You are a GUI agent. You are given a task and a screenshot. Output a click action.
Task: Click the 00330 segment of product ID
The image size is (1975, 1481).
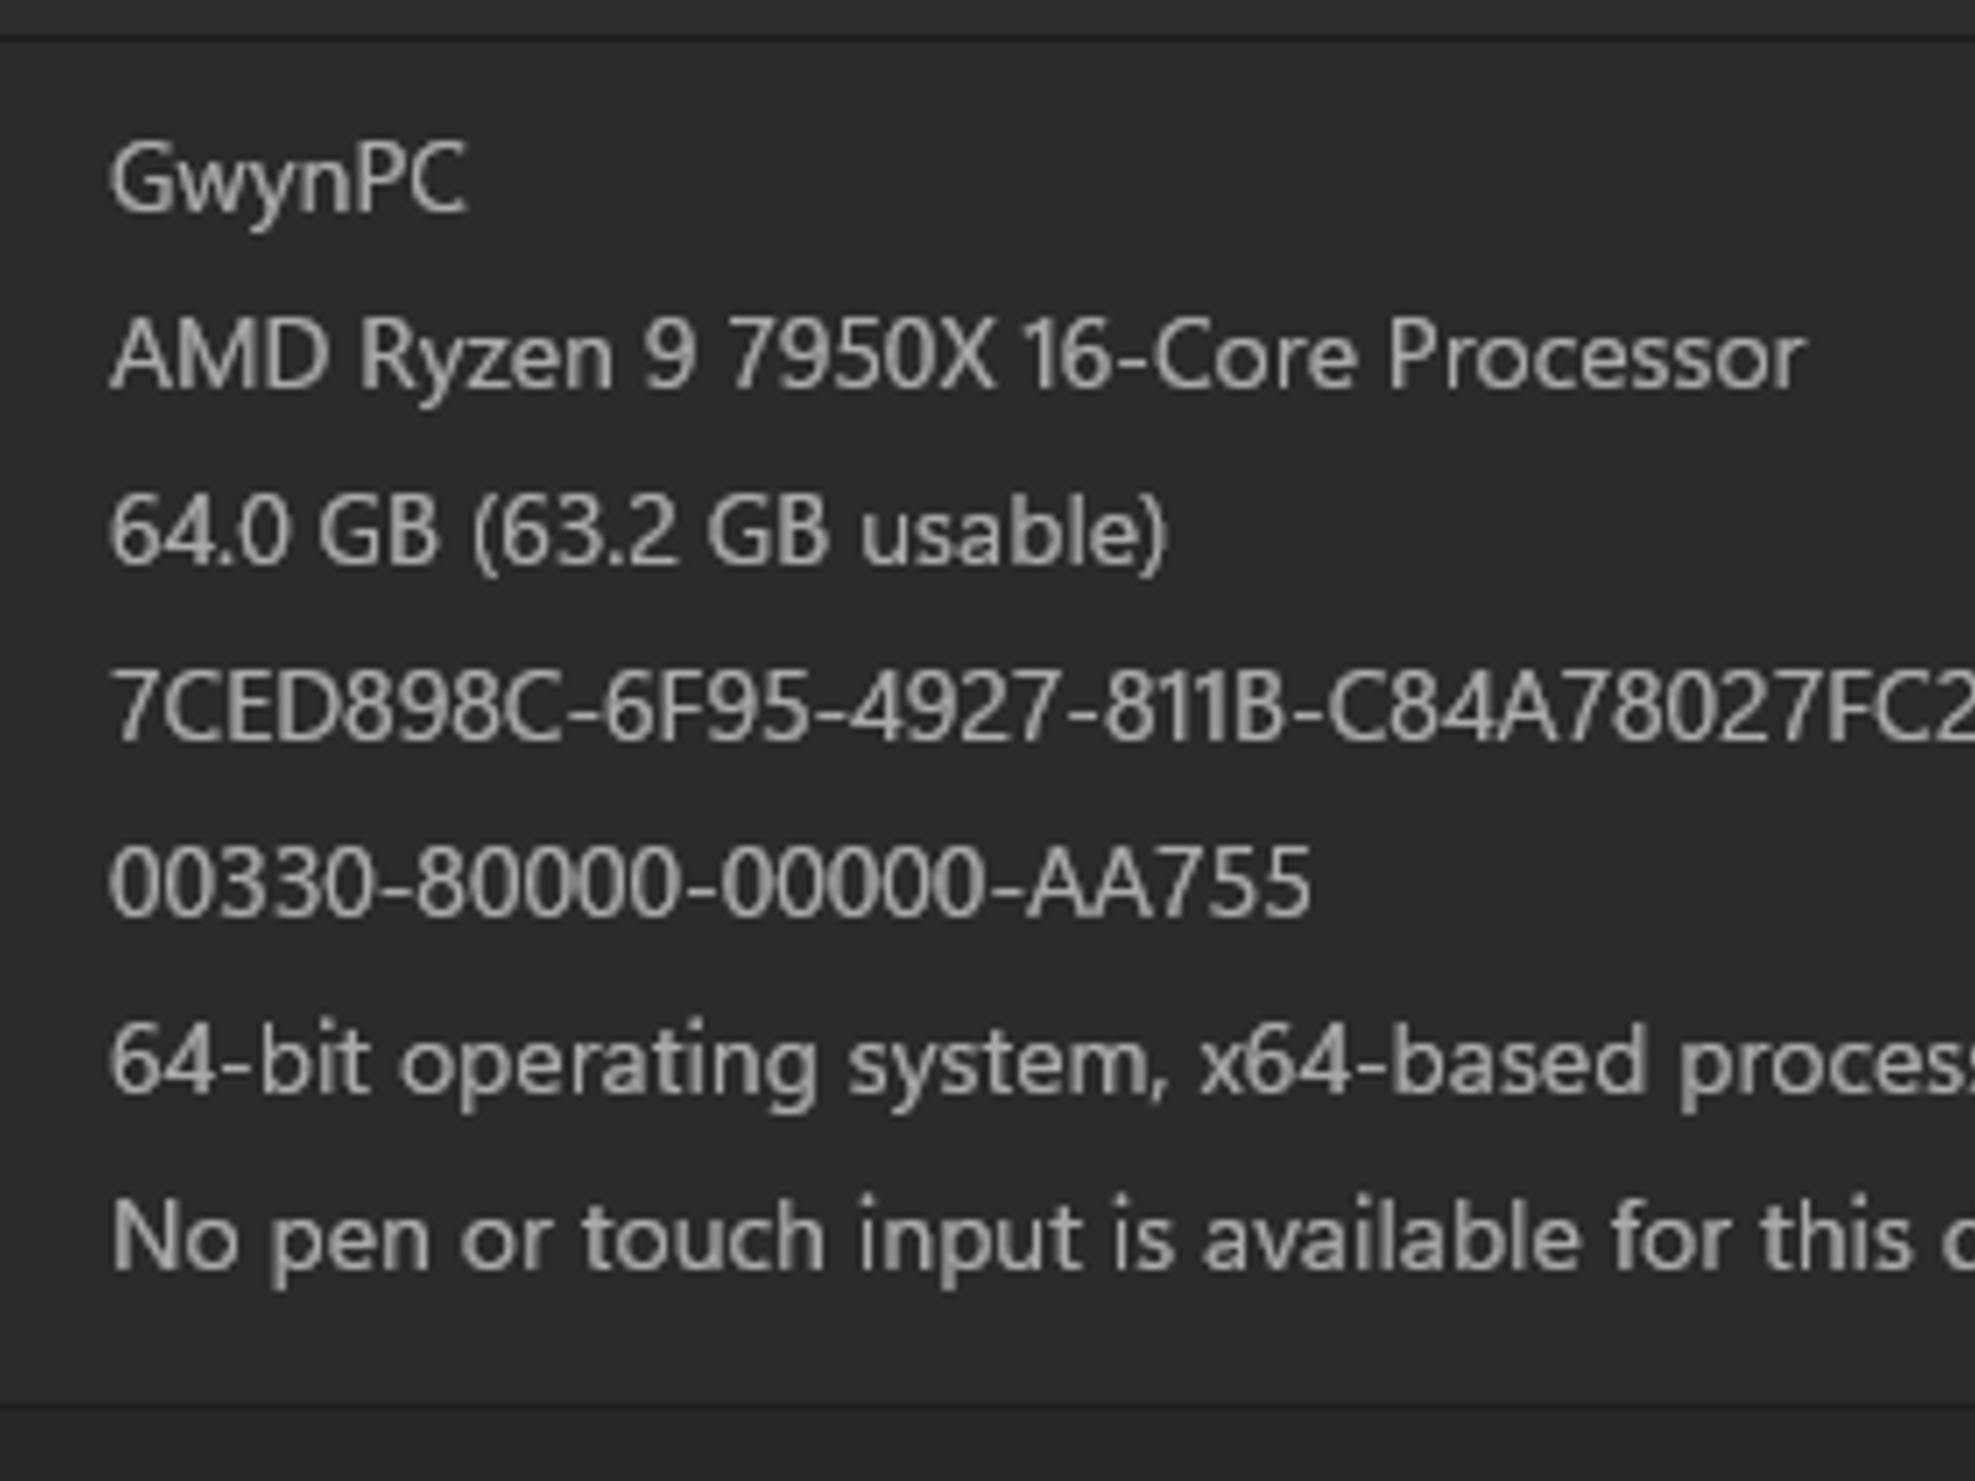(241, 883)
